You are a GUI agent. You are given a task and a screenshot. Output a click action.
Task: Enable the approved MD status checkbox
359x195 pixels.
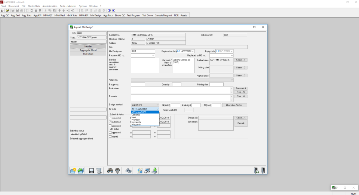(x=110, y=133)
